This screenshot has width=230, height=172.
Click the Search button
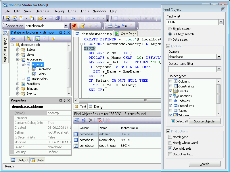pos(204,164)
